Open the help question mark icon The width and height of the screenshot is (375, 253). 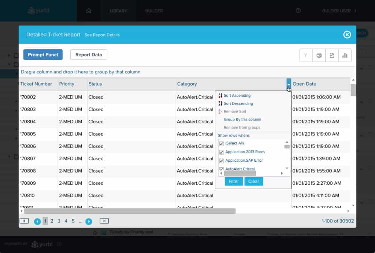pos(298,11)
